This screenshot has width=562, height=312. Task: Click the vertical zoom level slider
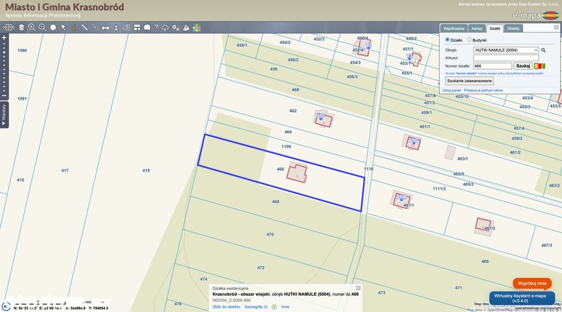(4, 67)
